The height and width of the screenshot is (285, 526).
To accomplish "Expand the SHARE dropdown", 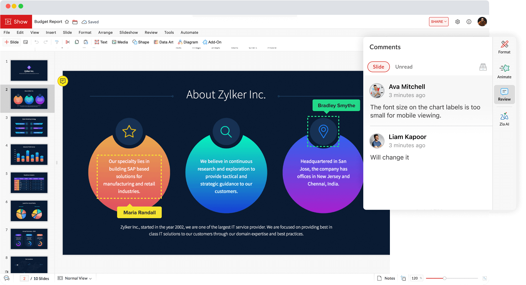I will tap(439, 22).
